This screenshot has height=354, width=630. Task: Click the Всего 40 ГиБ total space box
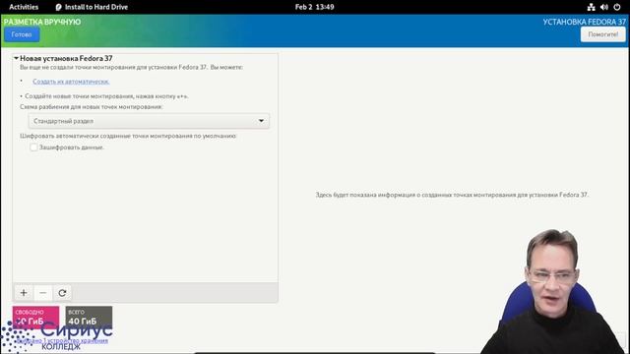pos(89,317)
